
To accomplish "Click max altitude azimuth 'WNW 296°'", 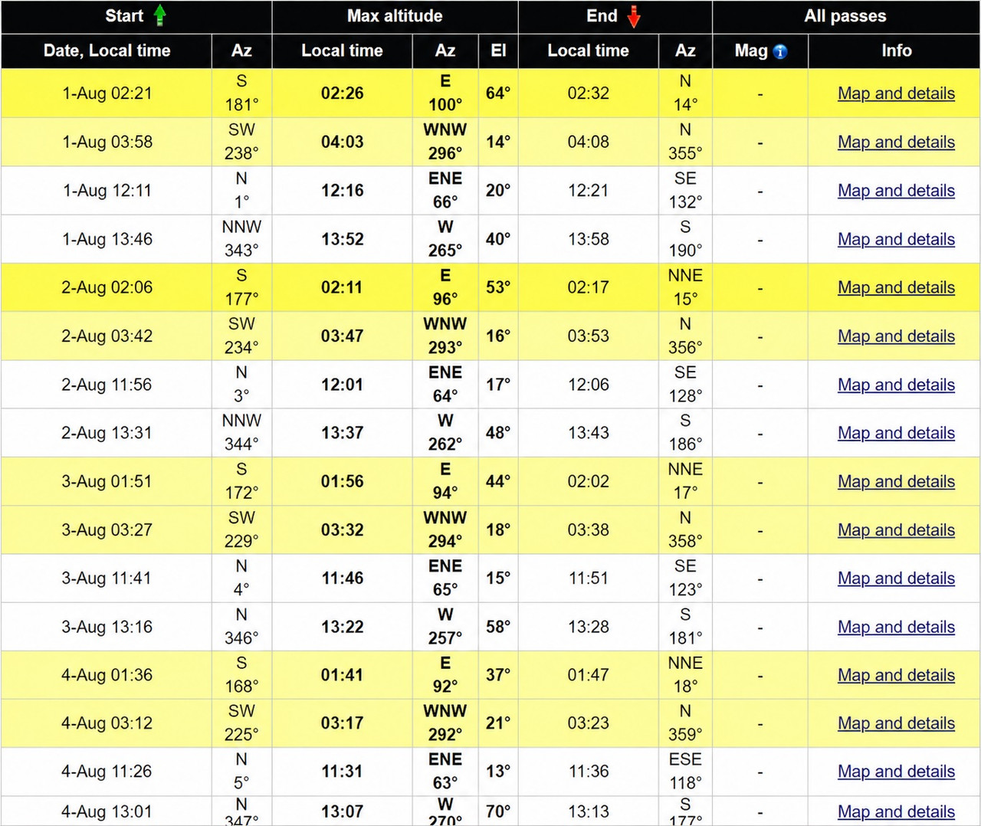I will coord(445,141).
